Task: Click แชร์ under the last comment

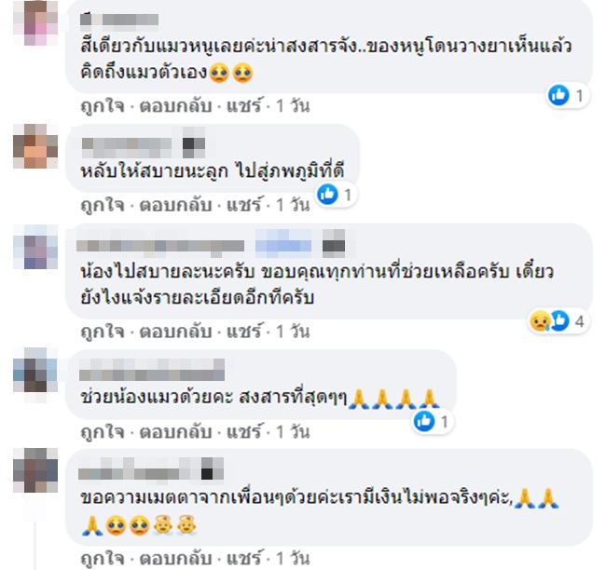Action: [243, 559]
